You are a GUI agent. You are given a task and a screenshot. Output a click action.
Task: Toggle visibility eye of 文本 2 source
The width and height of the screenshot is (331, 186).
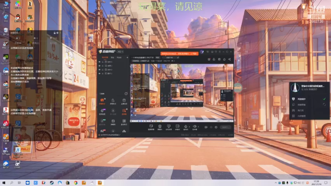[x=99, y=69]
